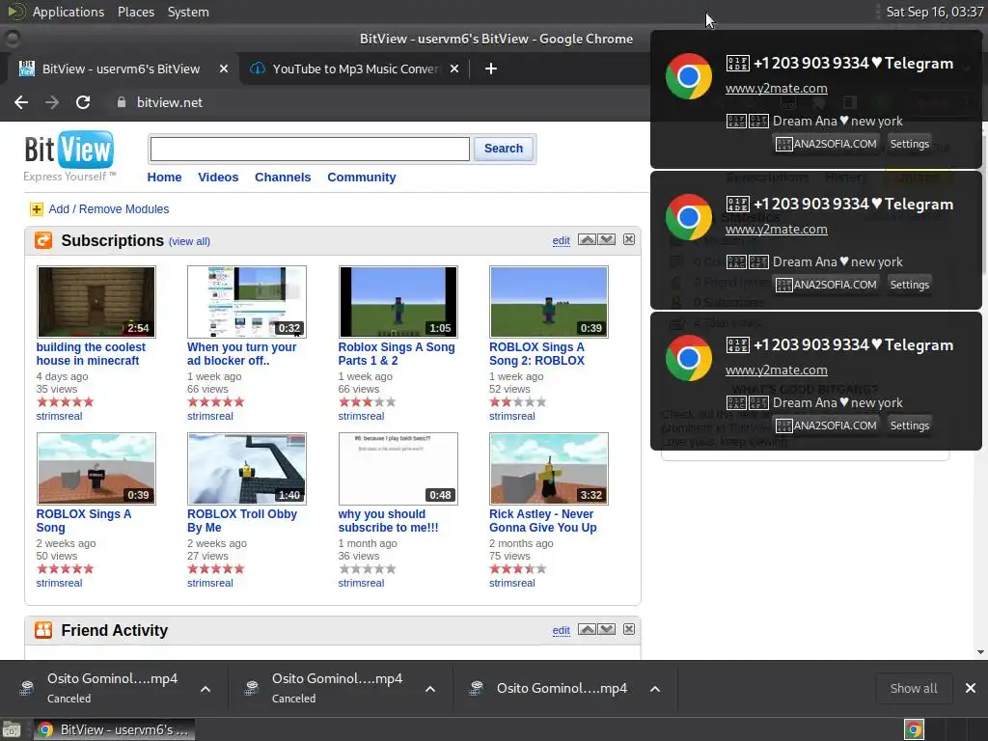Open Settings in third notification
The height and width of the screenshot is (741, 988).
909,425
